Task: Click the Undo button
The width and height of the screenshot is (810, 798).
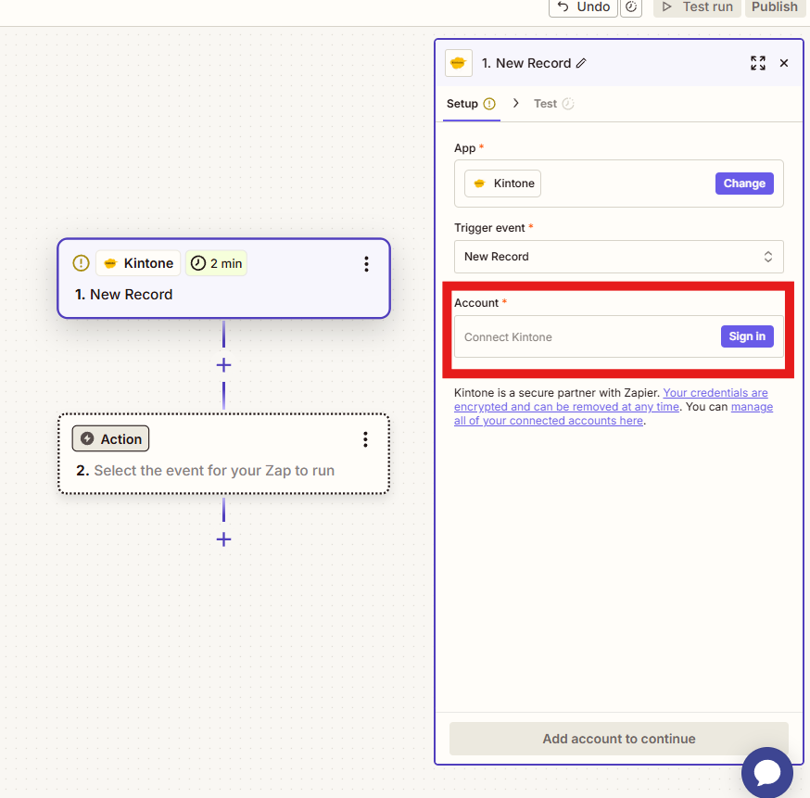Action: tap(583, 7)
